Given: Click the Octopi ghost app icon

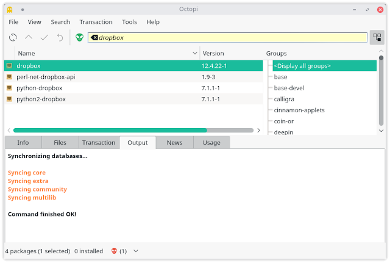Looking at the screenshot, I should click(x=10, y=10).
